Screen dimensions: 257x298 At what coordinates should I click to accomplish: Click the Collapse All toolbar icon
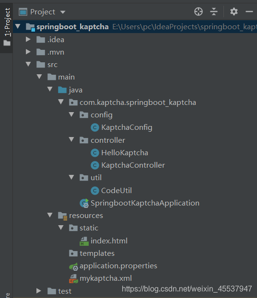pos(214,11)
